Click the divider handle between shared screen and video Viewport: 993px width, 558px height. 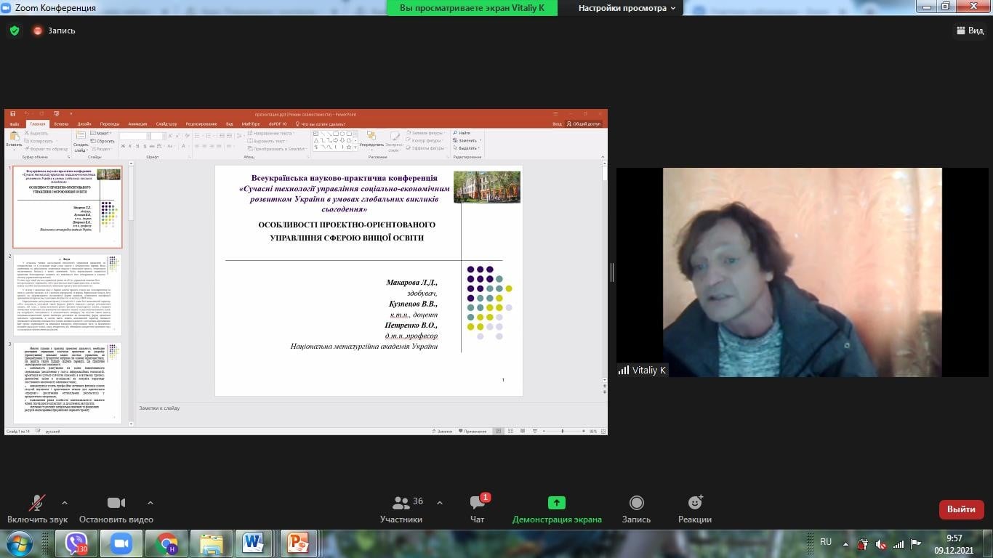pyautogui.click(x=612, y=272)
